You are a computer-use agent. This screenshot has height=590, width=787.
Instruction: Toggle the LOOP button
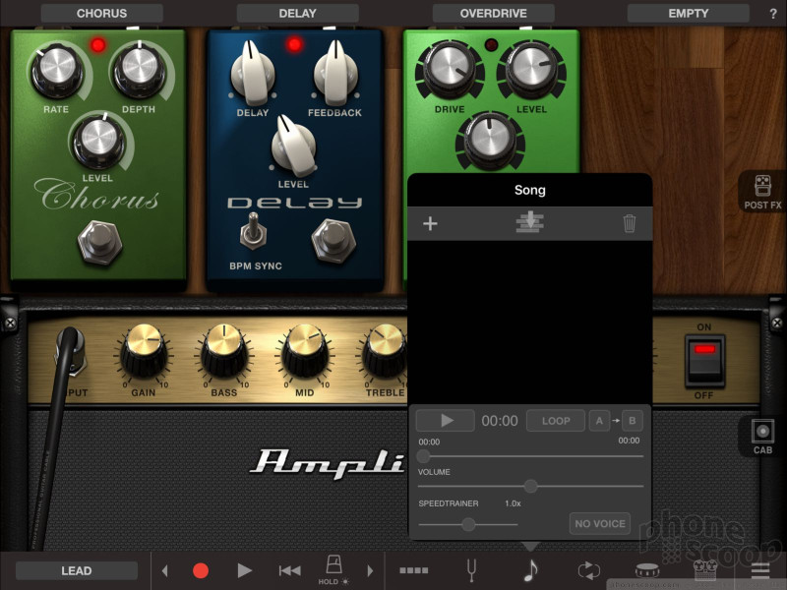556,421
